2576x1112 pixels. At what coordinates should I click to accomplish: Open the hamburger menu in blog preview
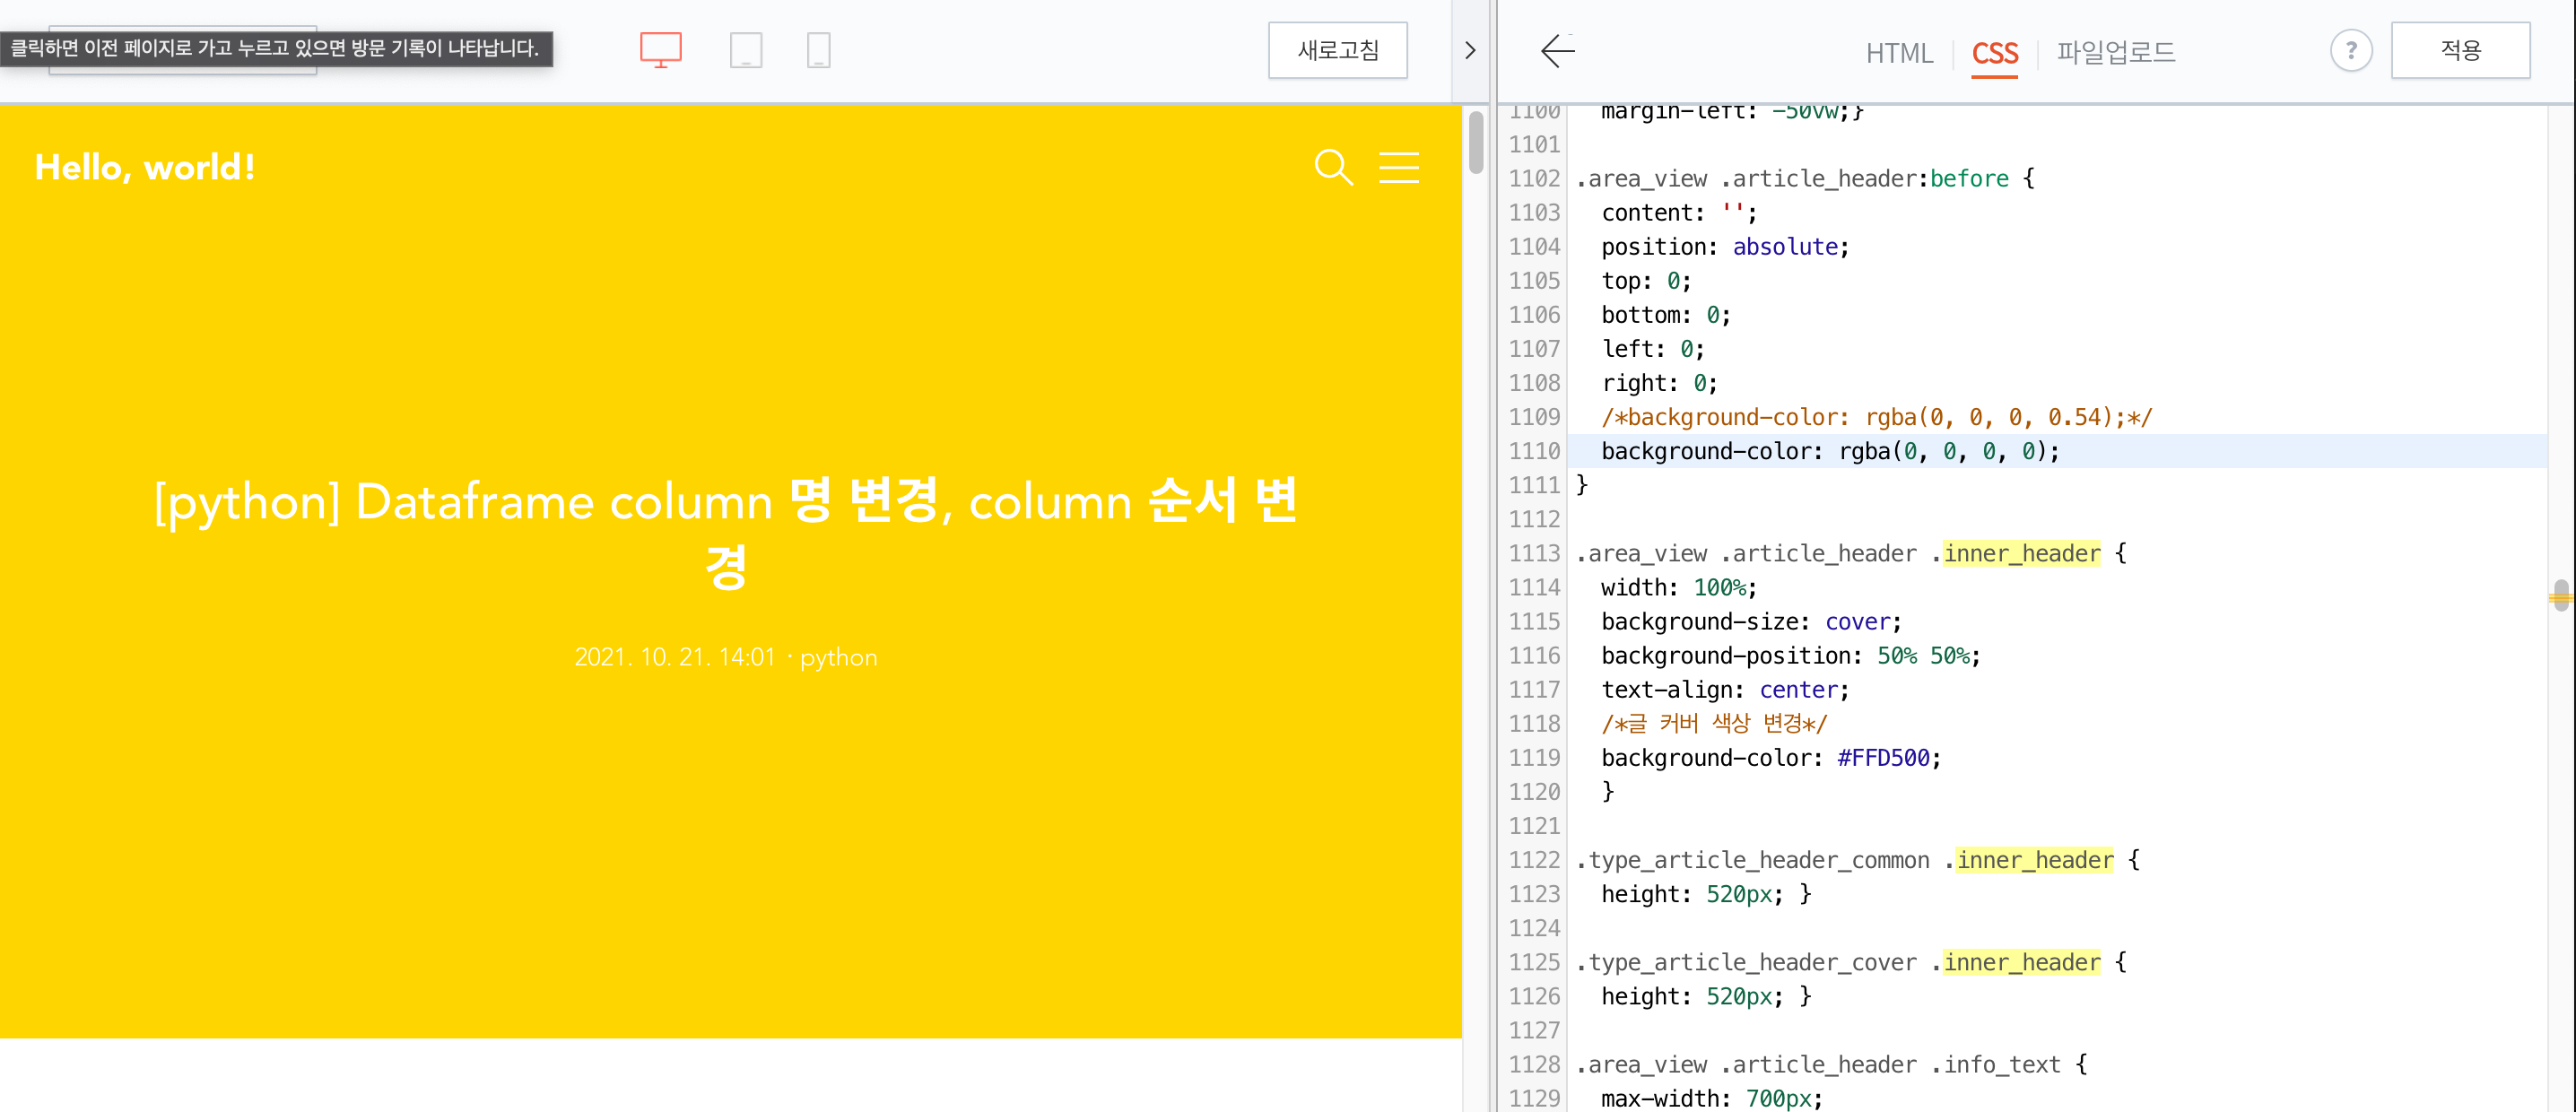pyautogui.click(x=1398, y=167)
